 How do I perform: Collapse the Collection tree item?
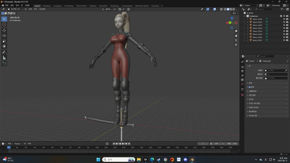click(245, 16)
